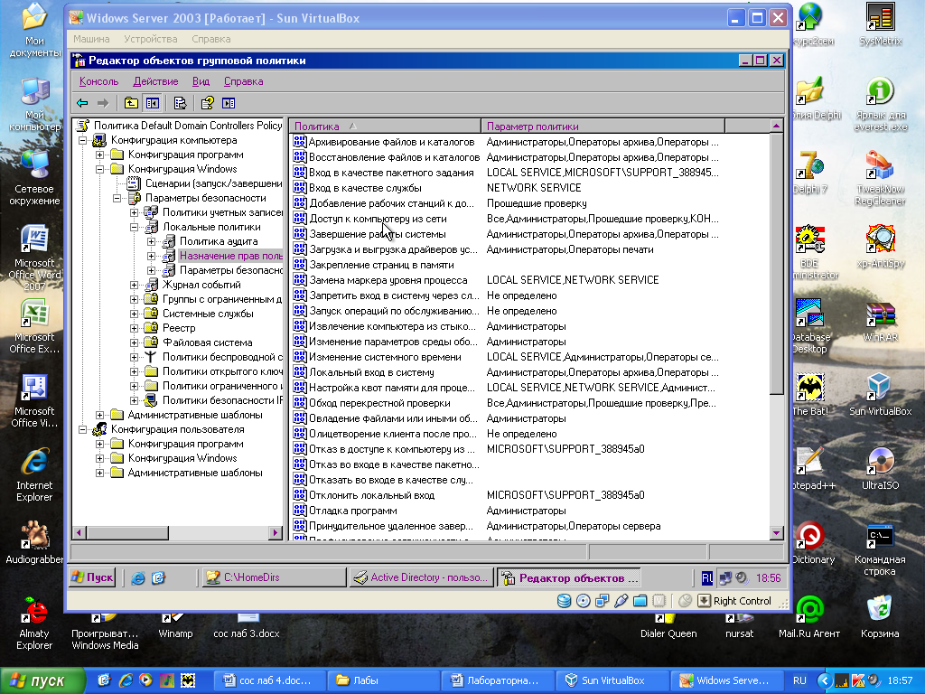
Task: Open Internet Explorer desktop icon
Action: pyautogui.click(x=34, y=475)
